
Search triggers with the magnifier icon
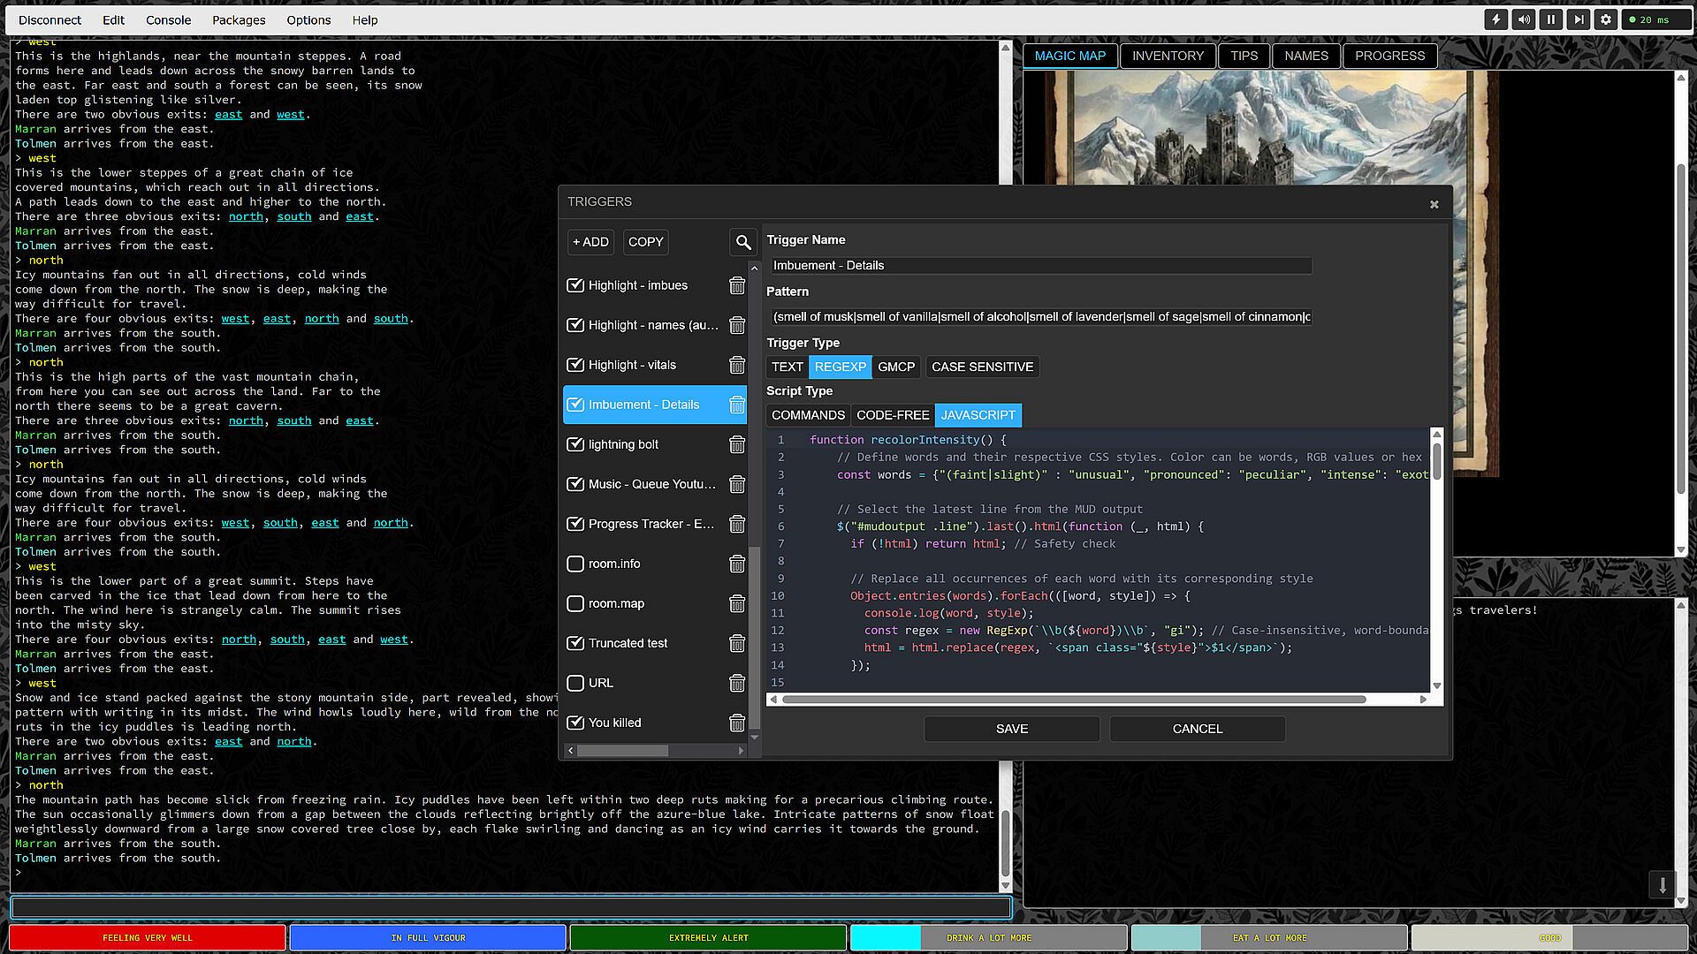coord(743,242)
